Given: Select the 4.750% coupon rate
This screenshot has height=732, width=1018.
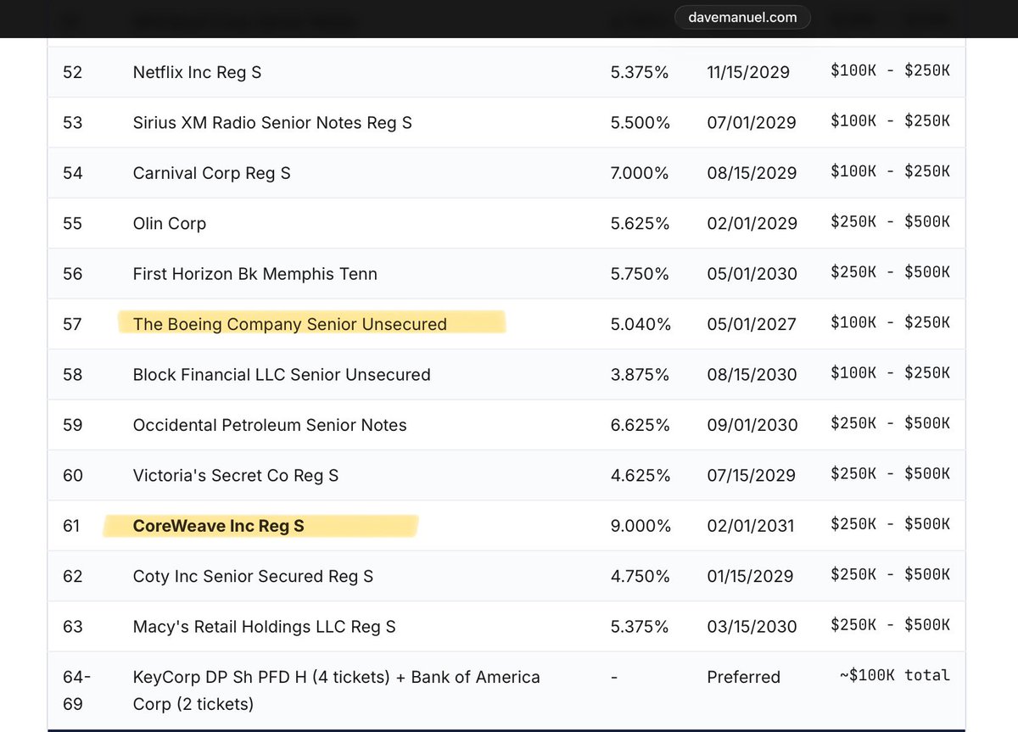Looking at the screenshot, I should coord(640,577).
